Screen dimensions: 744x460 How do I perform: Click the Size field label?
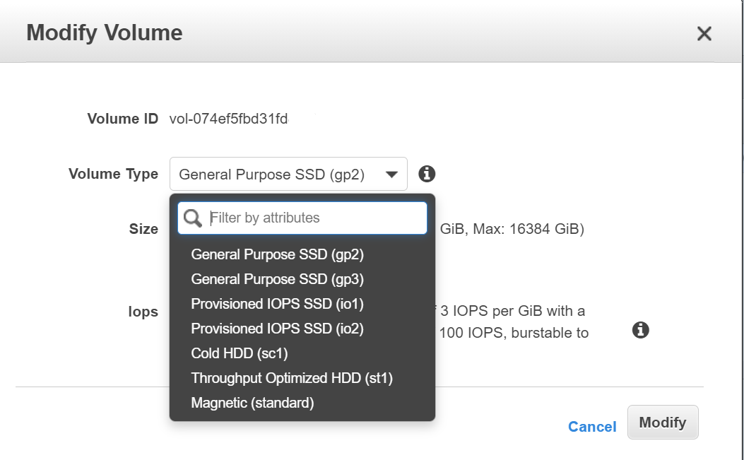(x=143, y=229)
